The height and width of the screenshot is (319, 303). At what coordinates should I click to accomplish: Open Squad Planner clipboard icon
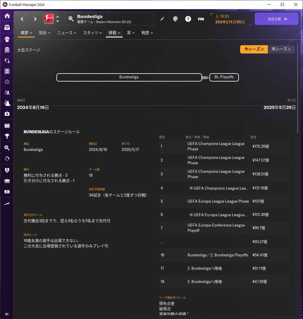(x=7, y=50)
